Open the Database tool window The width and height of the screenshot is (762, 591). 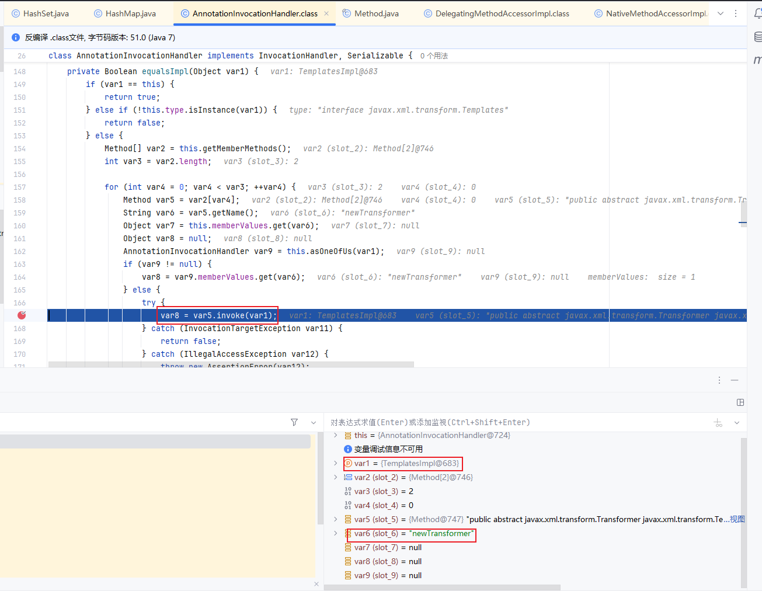[757, 37]
